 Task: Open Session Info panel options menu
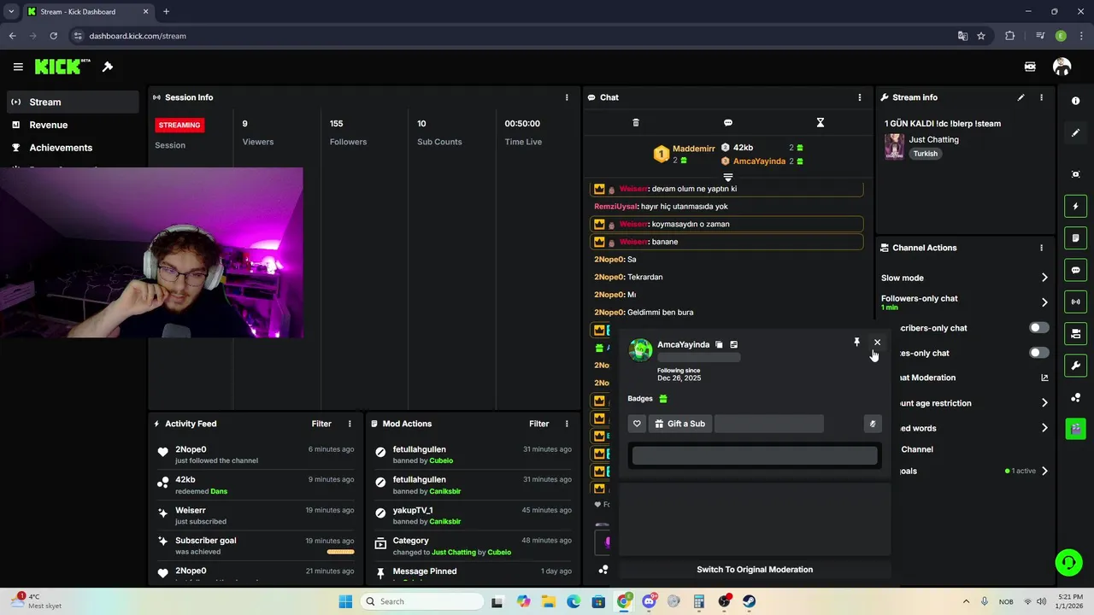pos(567,97)
